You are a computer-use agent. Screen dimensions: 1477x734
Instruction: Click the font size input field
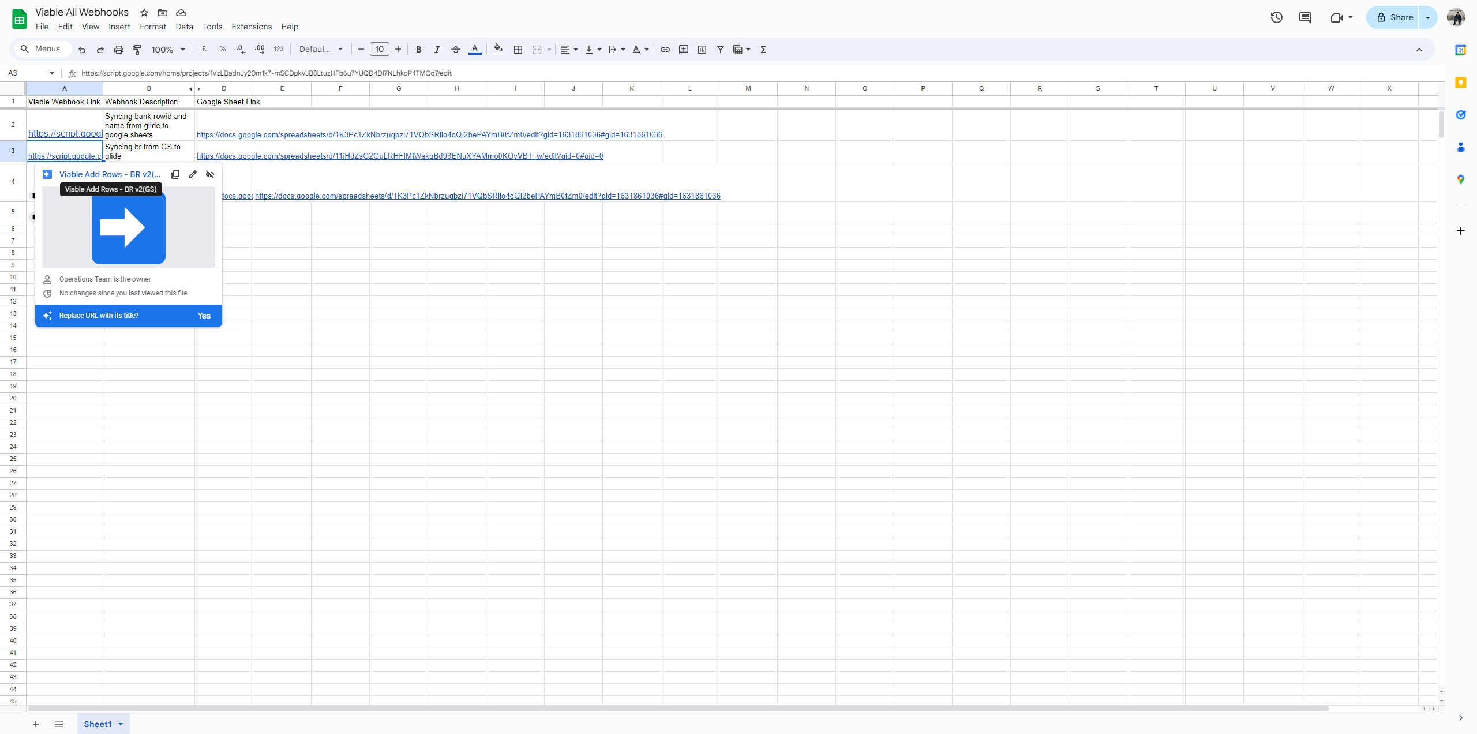click(380, 50)
